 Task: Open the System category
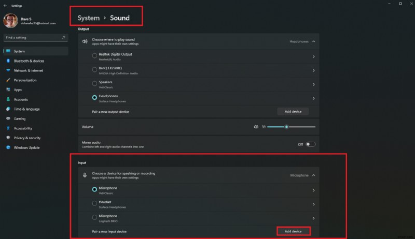(36, 51)
